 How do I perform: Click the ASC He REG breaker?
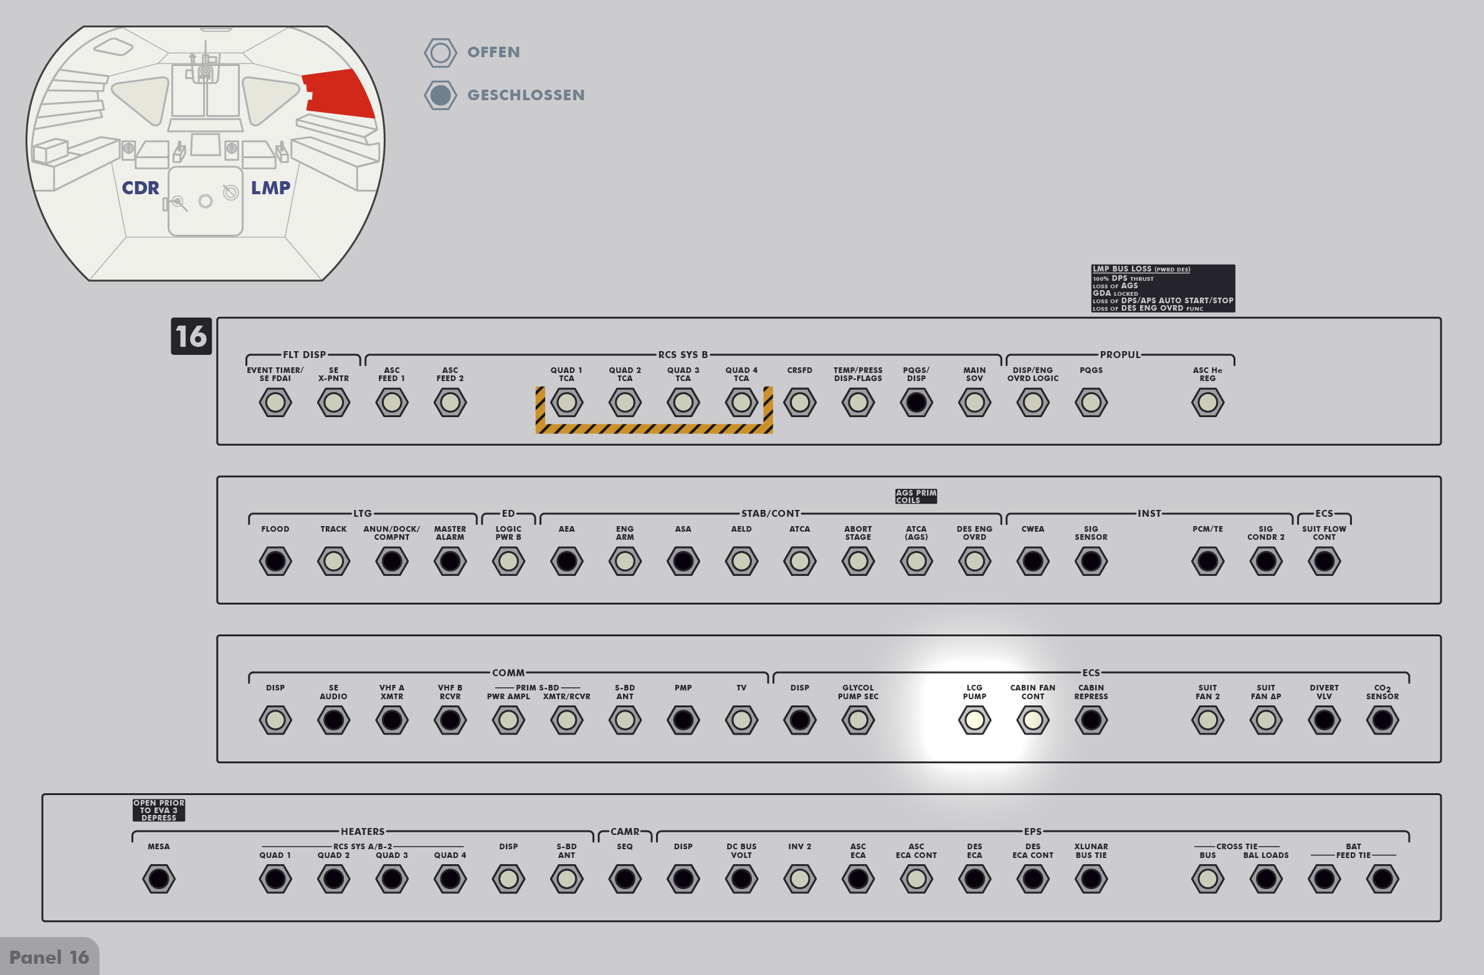(1207, 402)
